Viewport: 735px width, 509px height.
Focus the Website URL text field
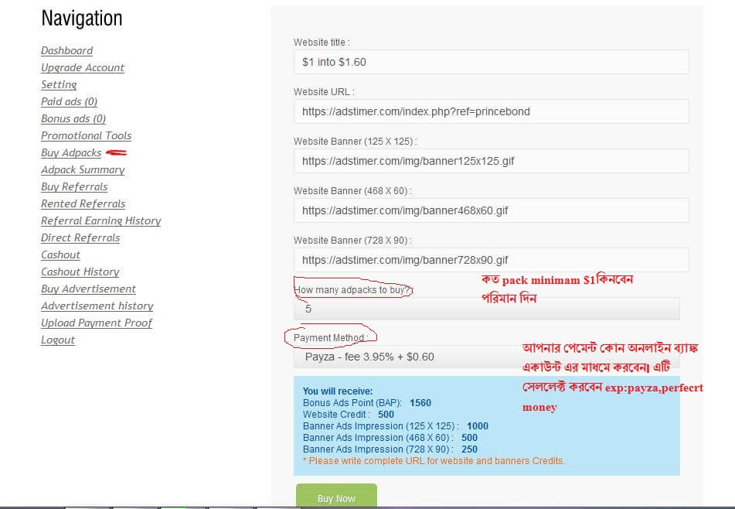point(491,111)
